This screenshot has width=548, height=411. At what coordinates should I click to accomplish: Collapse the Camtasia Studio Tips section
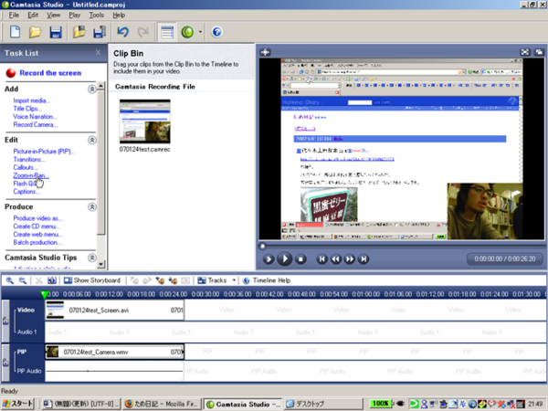(x=92, y=258)
